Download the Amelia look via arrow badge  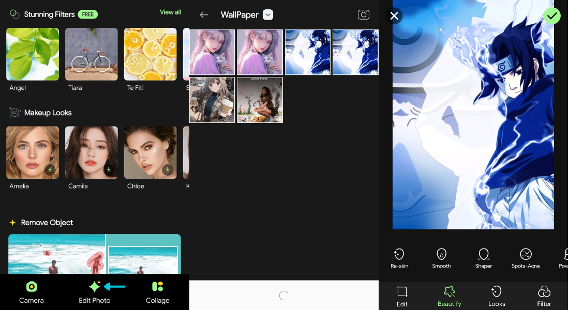coord(50,169)
